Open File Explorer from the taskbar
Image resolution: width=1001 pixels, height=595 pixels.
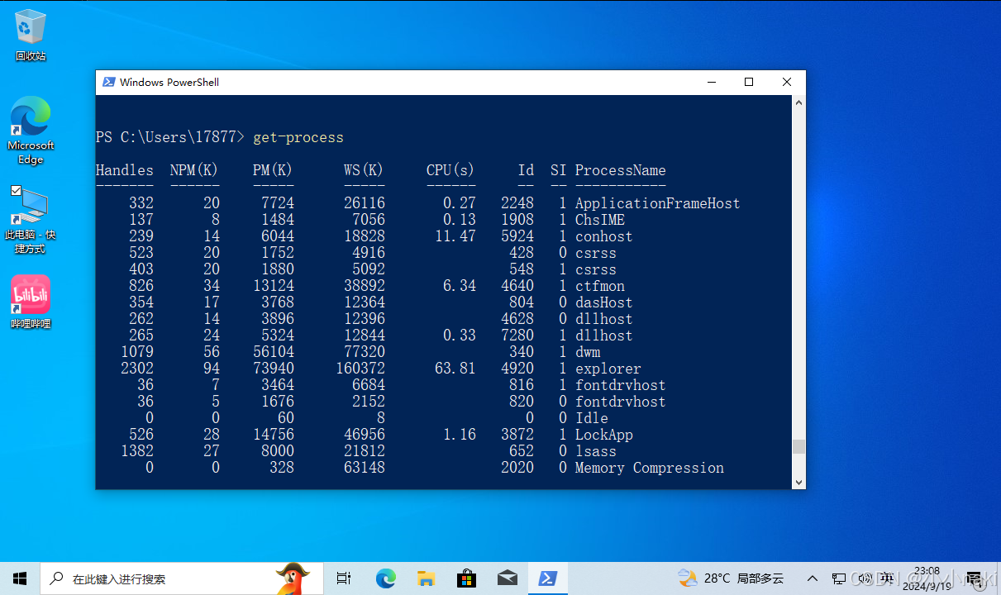426,578
